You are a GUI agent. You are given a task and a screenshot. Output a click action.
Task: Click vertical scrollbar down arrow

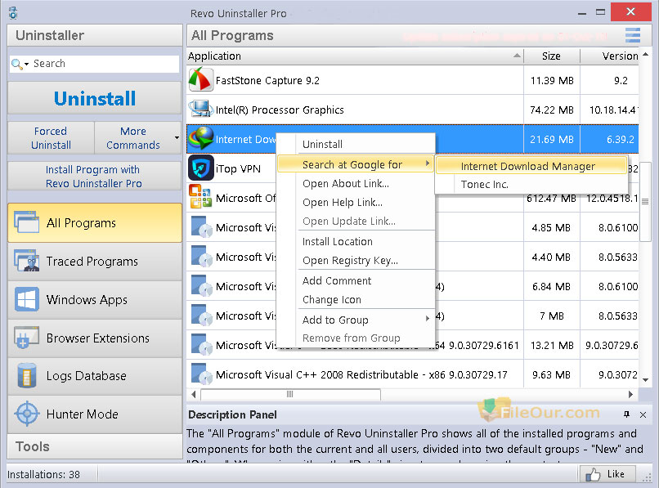point(646,379)
